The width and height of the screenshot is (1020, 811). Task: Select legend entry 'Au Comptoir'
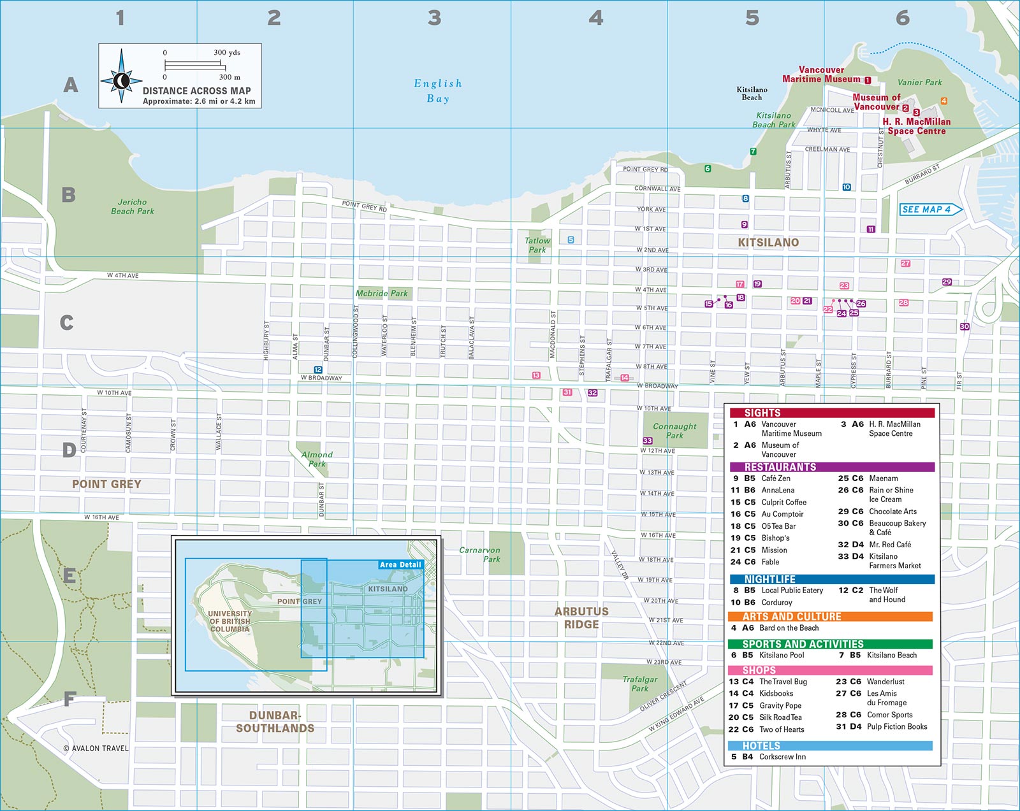click(782, 514)
